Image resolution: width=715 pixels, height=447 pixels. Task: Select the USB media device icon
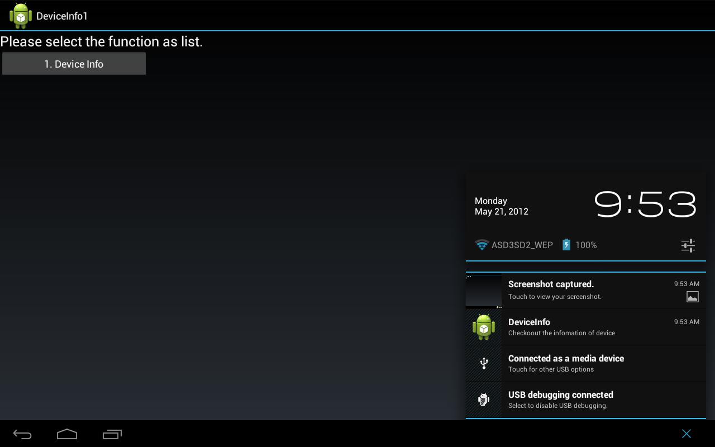483,363
